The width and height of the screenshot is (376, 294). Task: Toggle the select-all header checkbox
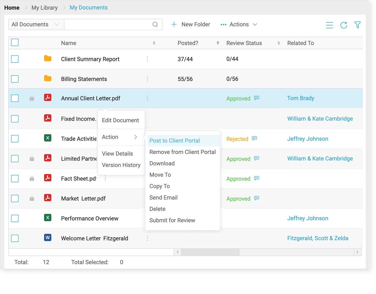click(x=15, y=42)
